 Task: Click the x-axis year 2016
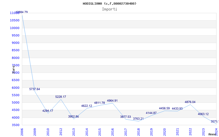[x=113, y=132]
